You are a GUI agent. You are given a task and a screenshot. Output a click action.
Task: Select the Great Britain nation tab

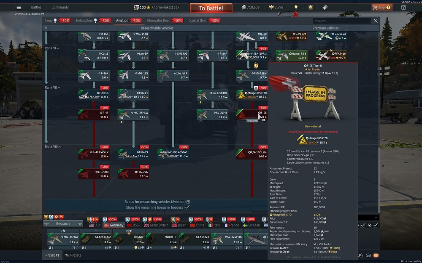click(157, 225)
